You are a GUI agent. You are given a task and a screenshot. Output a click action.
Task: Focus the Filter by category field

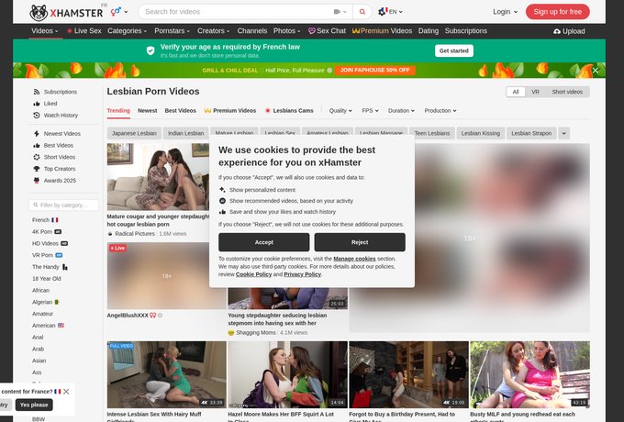pos(63,205)
